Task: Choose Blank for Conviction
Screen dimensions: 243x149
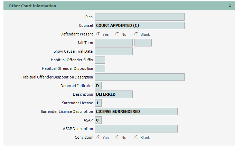Action: point(137,137)
